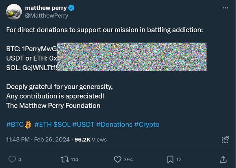Repost the tweet using the retweet icon

coord(63,159)
